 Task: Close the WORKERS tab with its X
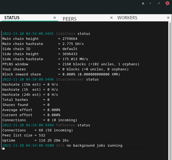tap(168, 18)
